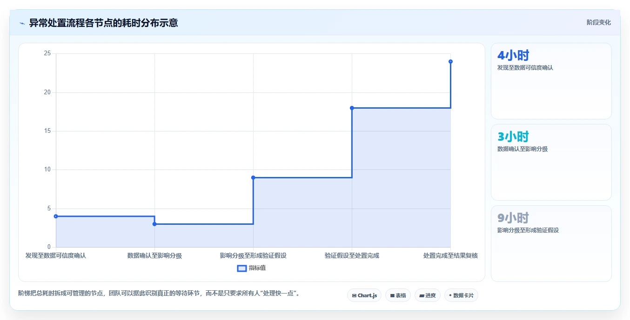Click the 9小时 value card
The height and width of the screenshot is (320, 630).
(x=551, y=243)
